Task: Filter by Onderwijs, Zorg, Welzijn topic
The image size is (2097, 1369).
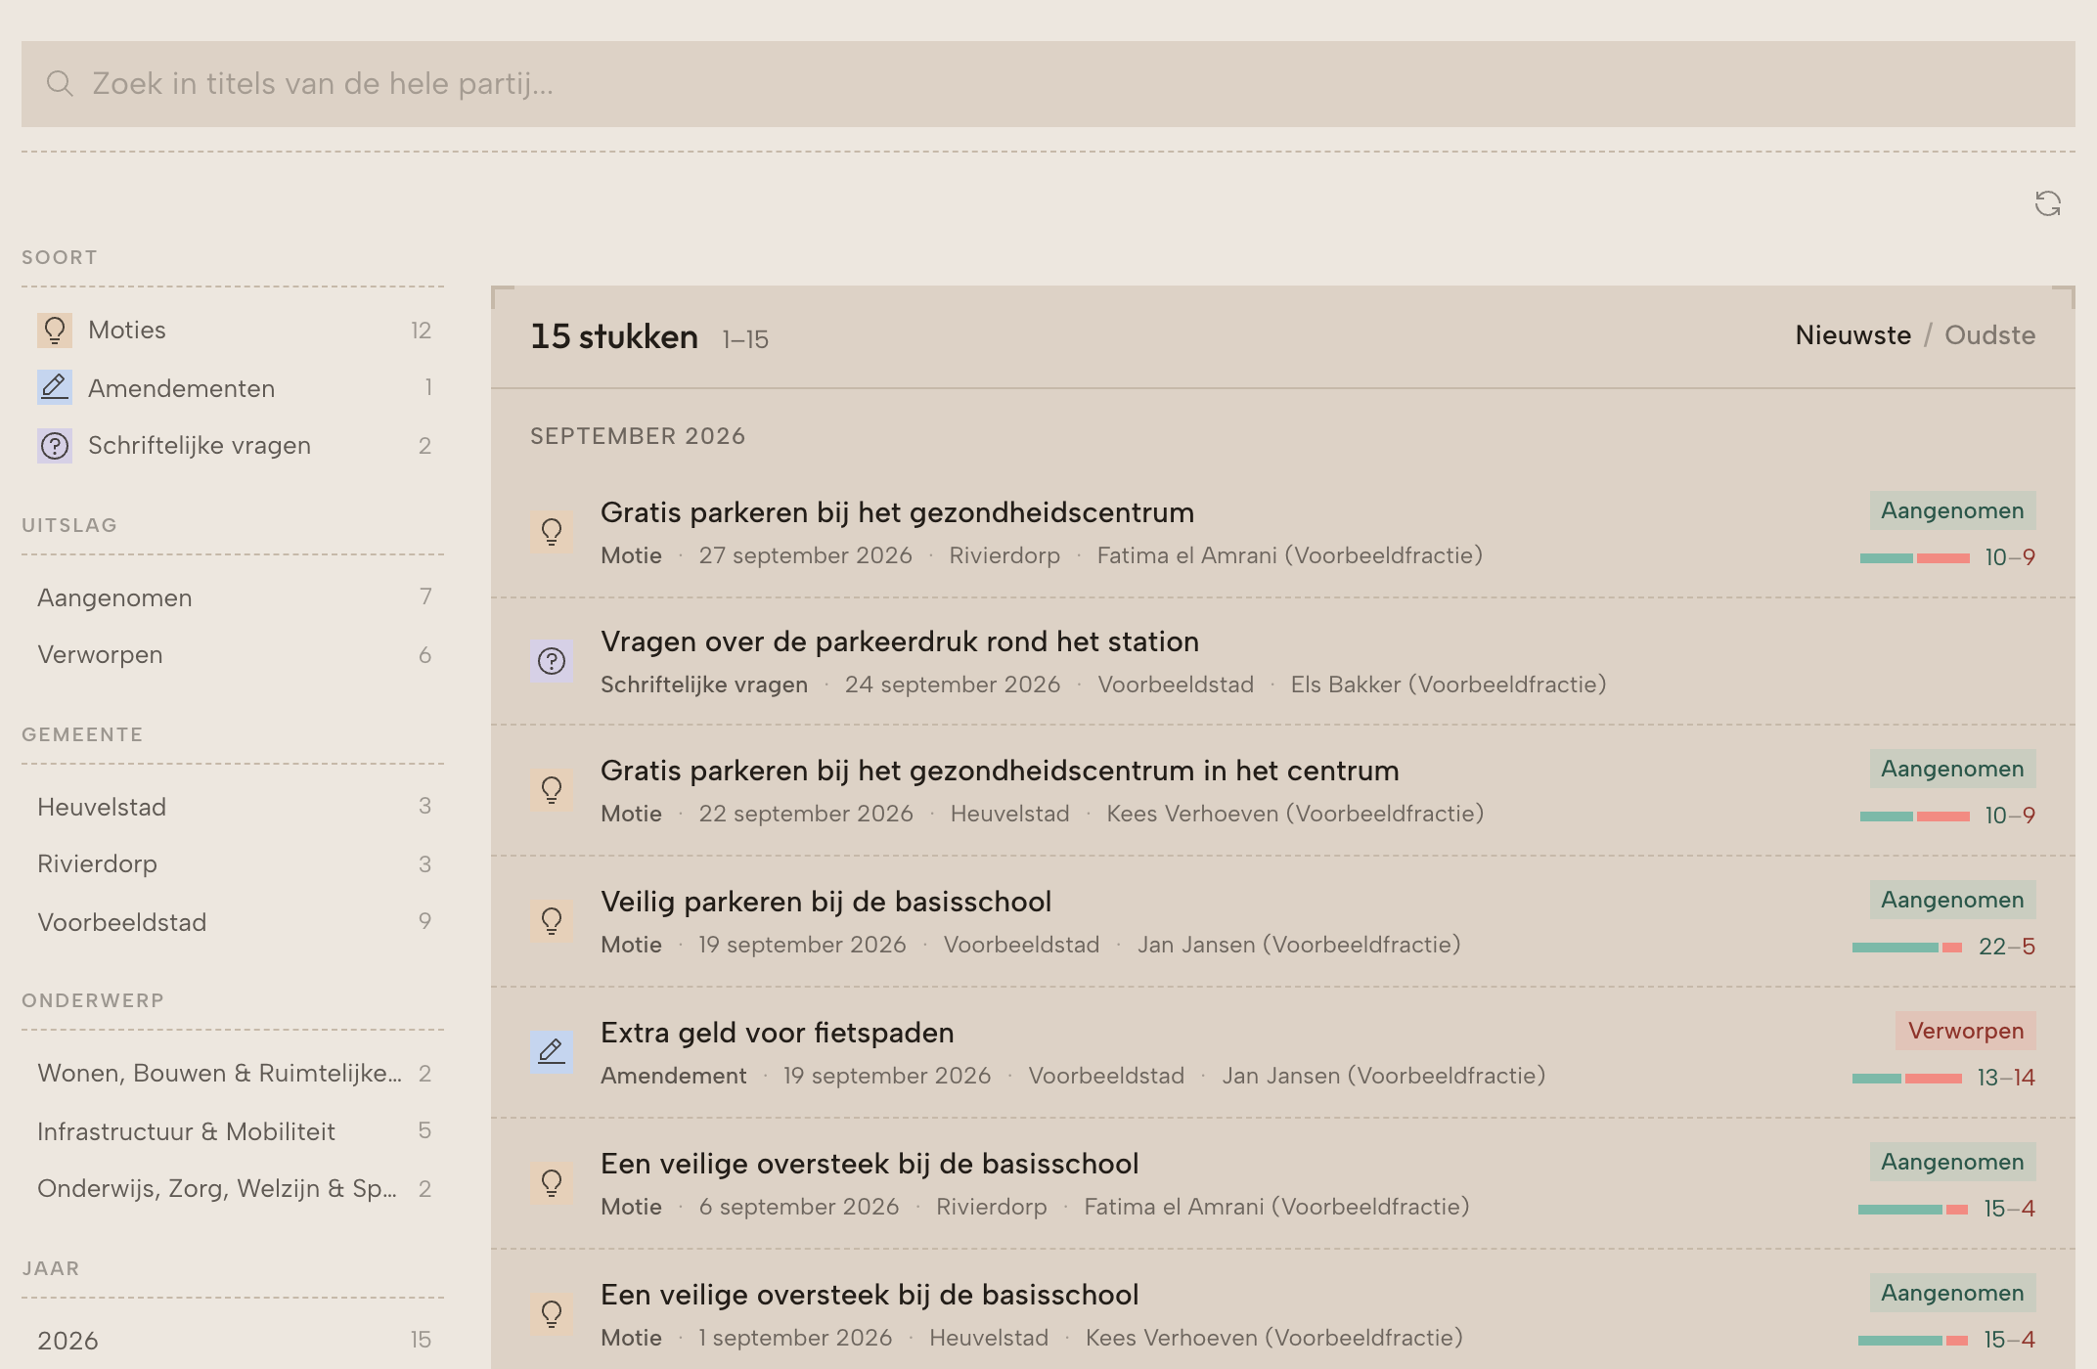Action: (x=233, y=1189)
